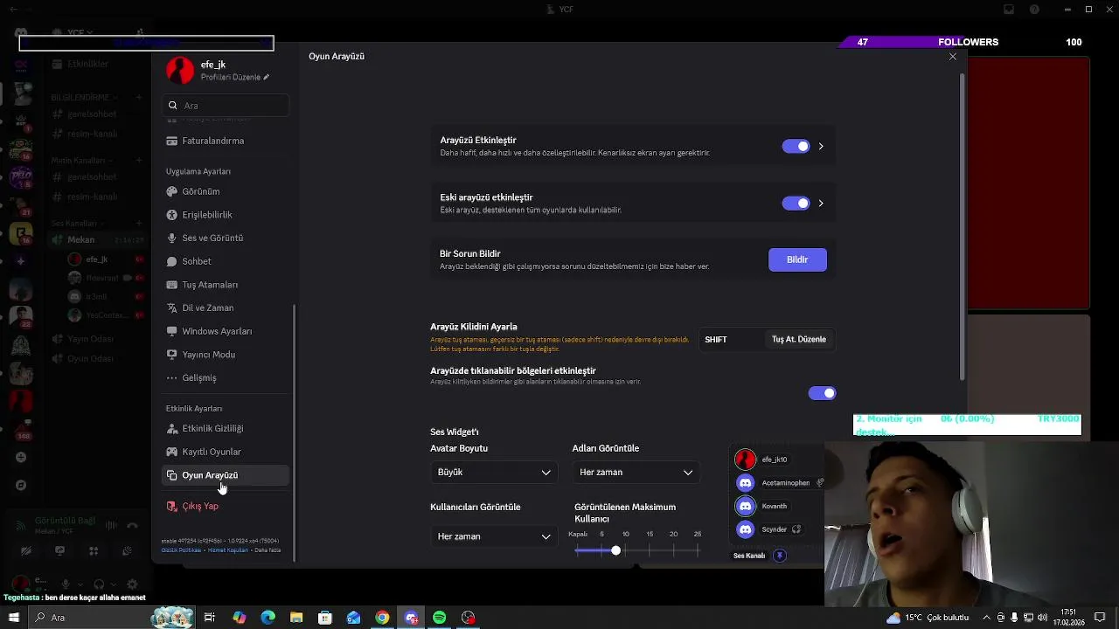Viewport: 1119px width, 629px height.
Task: Toggle Arayüzü Etkinleştir switch
Action: click(x=796, y=146)
